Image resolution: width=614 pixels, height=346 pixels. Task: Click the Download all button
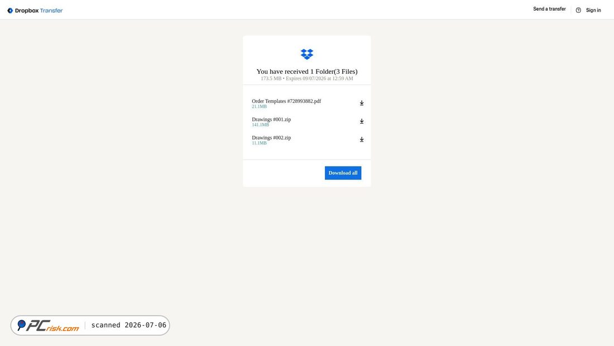(x=343, y=173)
